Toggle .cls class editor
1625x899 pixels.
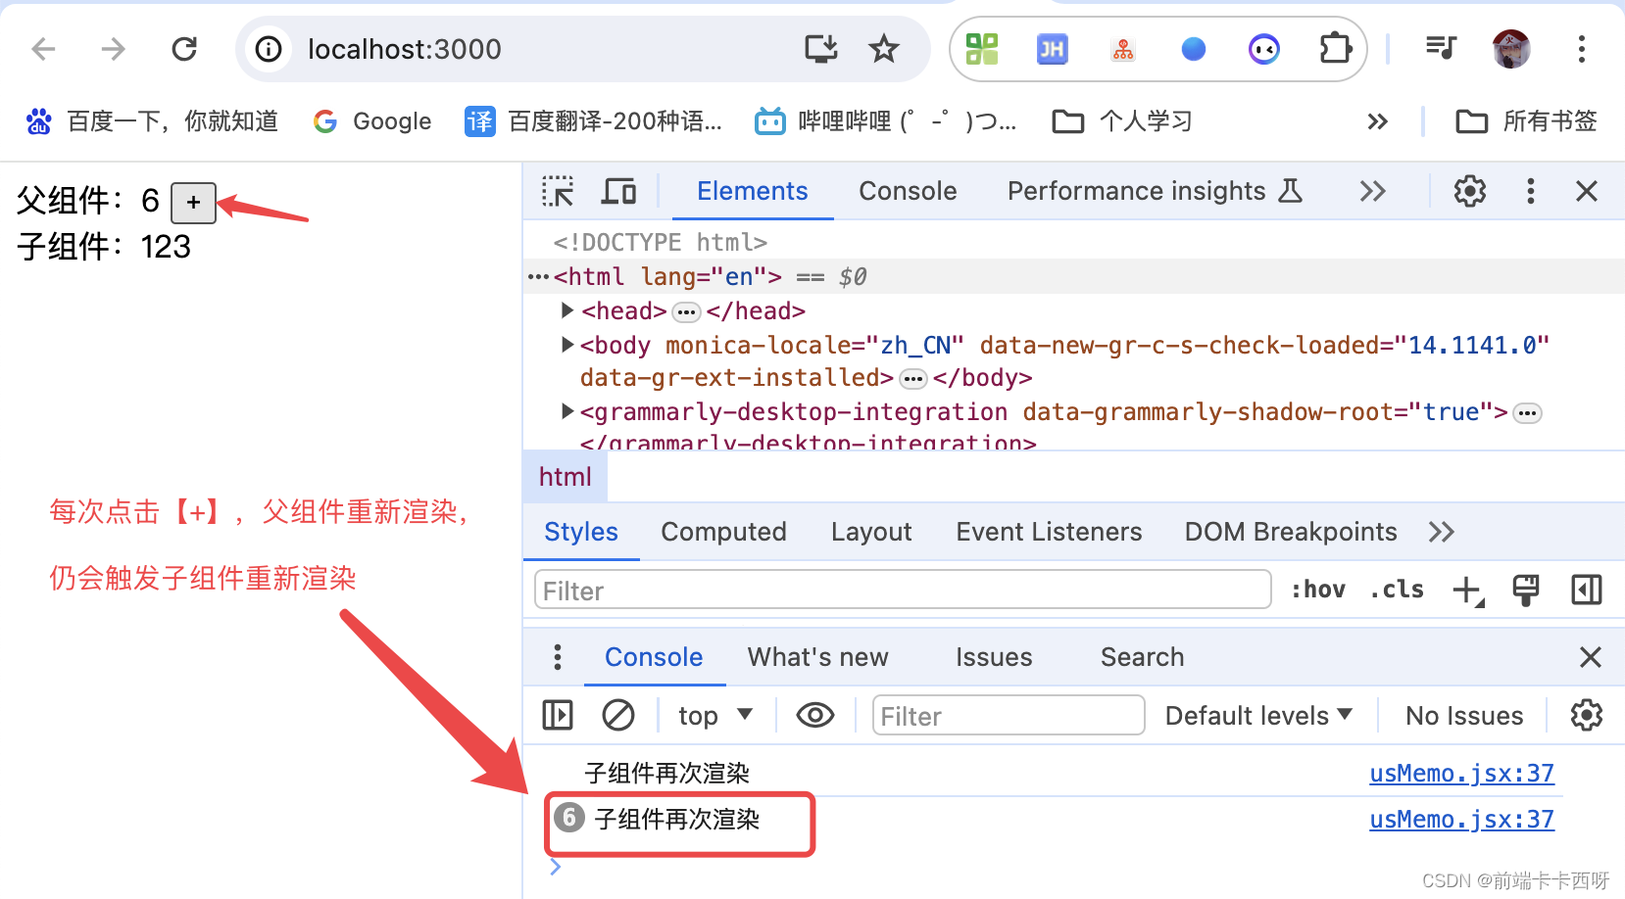[x=1397, y=590]
